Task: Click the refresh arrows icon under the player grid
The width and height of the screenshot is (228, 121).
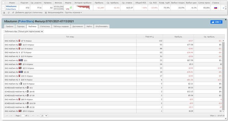Action: [x=9, y=13]
